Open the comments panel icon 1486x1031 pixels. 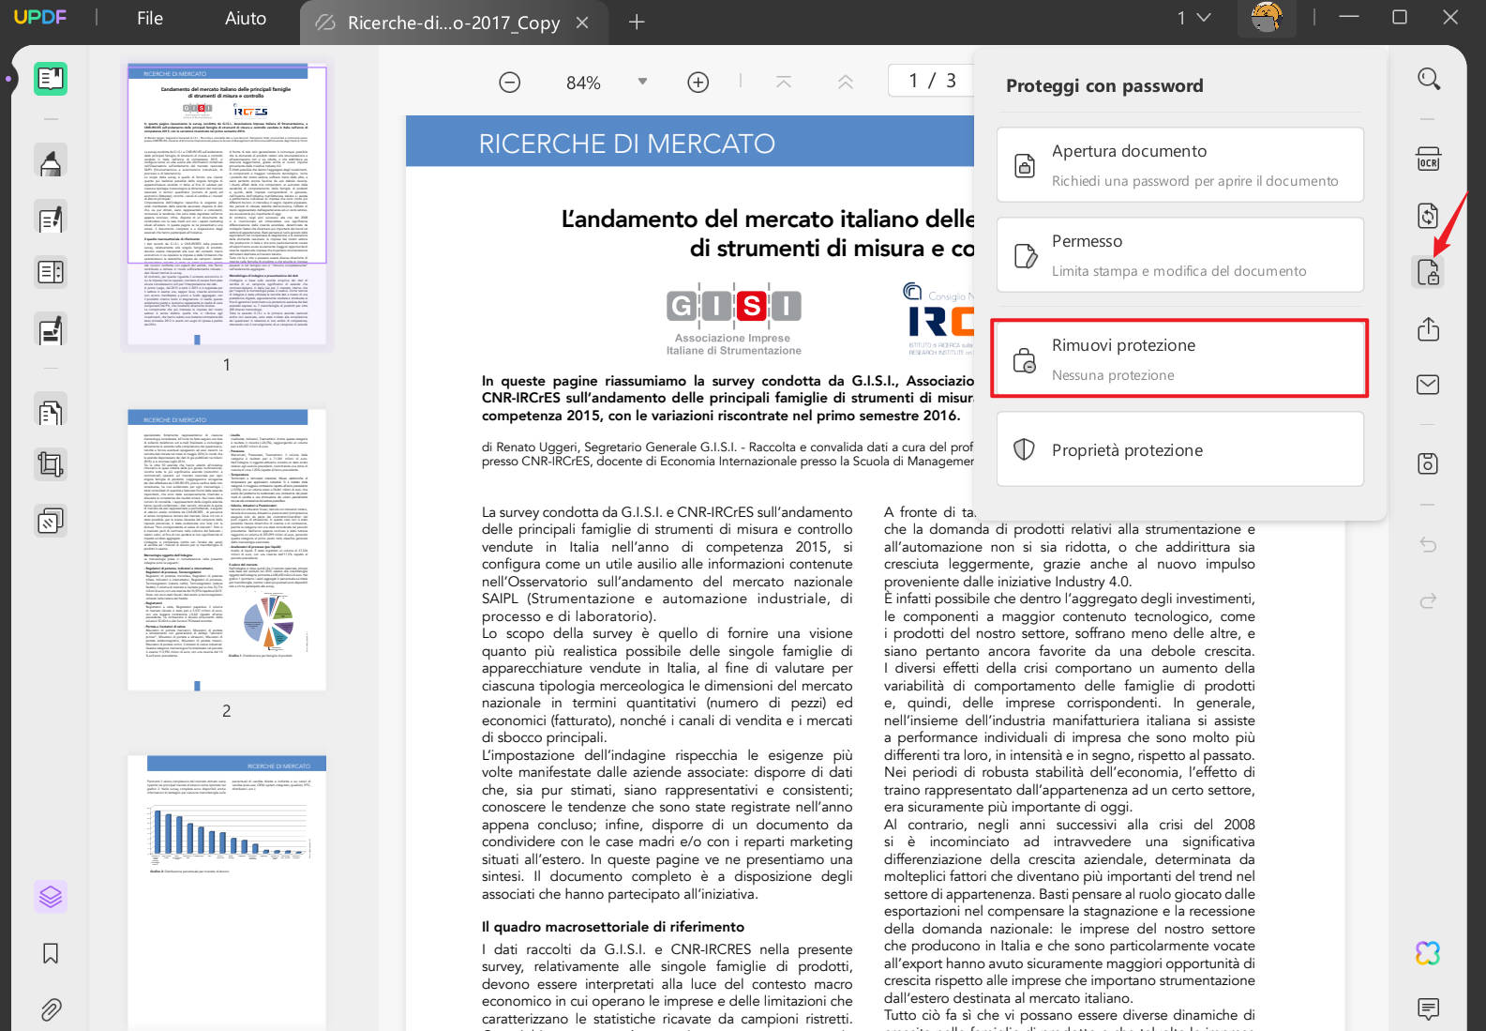[1428, 1009]
